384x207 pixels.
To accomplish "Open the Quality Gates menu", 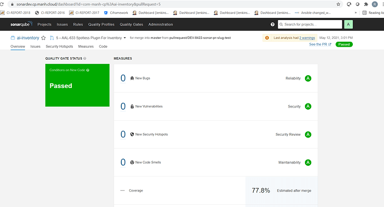I will pyautogui.click(x=131, y=24).
